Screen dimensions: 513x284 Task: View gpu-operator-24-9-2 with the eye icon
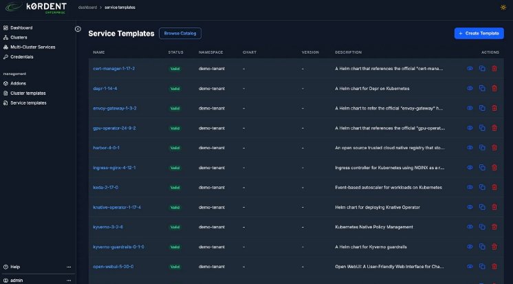click(470, 128)
